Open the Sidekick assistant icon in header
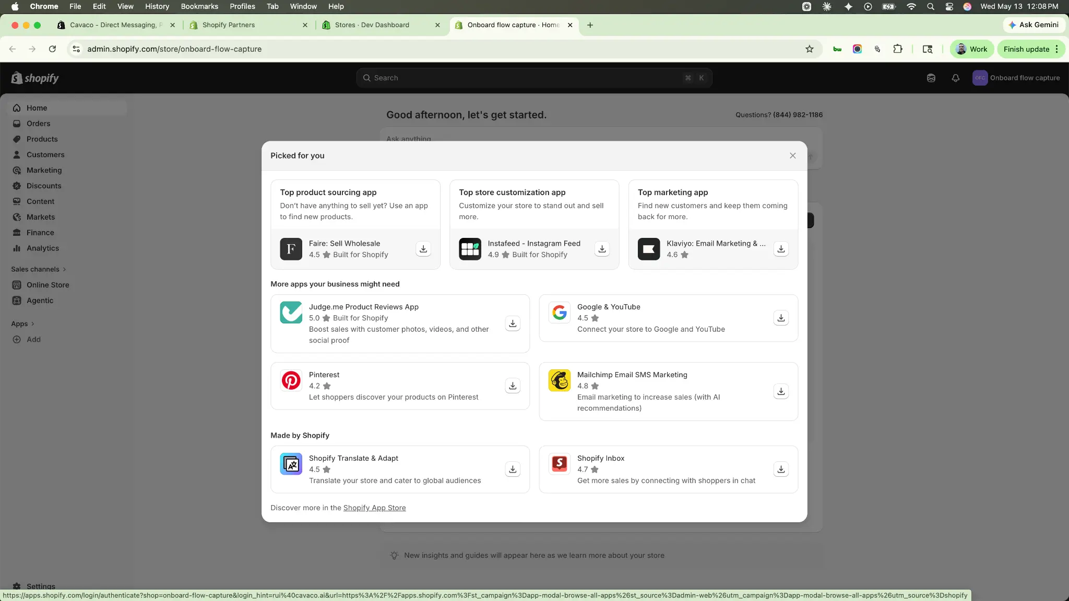Screen dimensions: 1069x601 [x=931, y=78]
